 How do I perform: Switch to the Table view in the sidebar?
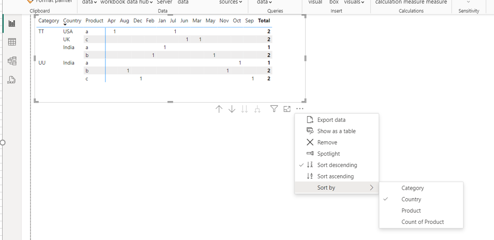[11, 42]
